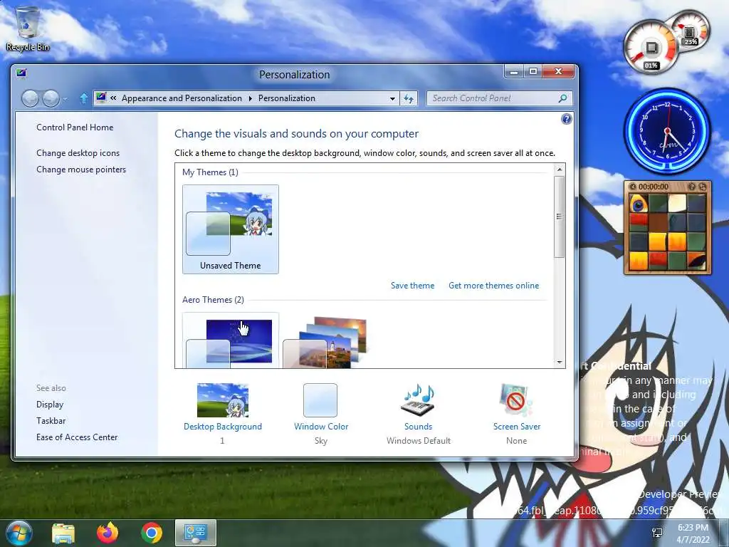The height and width of the screenshot is (547, 729).
Task: Click the control panel icon in address bar
Action: pyautogui.click(x=101, y=98)
